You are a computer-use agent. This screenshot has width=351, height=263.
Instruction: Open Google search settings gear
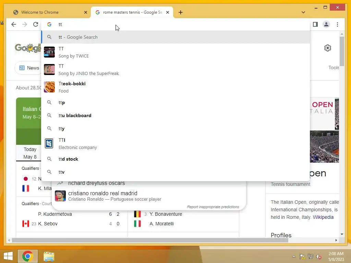pos(327,48)
